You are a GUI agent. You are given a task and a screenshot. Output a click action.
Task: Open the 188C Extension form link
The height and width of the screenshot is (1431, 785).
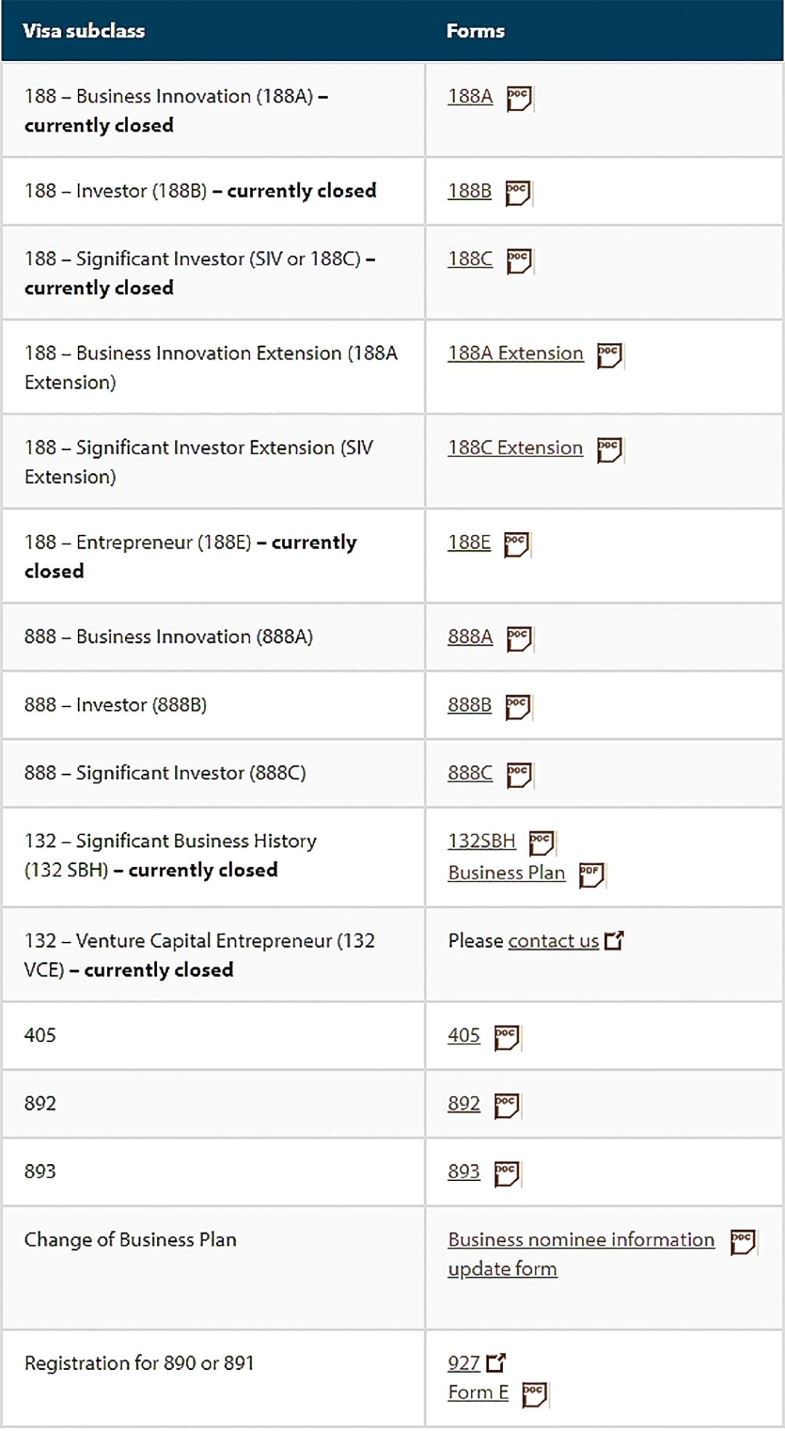point(515,448)
